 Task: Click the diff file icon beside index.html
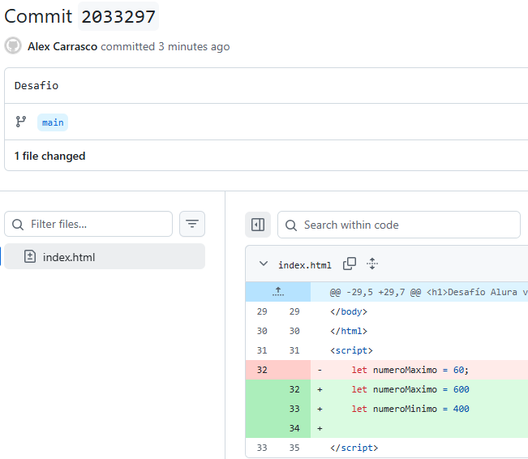click(x=30, y=256)
